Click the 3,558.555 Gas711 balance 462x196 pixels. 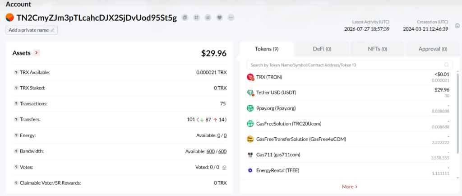(x=440, y=158)
